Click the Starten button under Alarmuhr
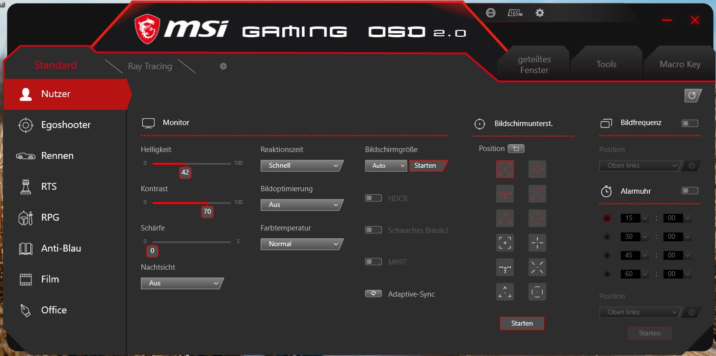The height and width of the screenshot is (356, 716). click(650, 333)
